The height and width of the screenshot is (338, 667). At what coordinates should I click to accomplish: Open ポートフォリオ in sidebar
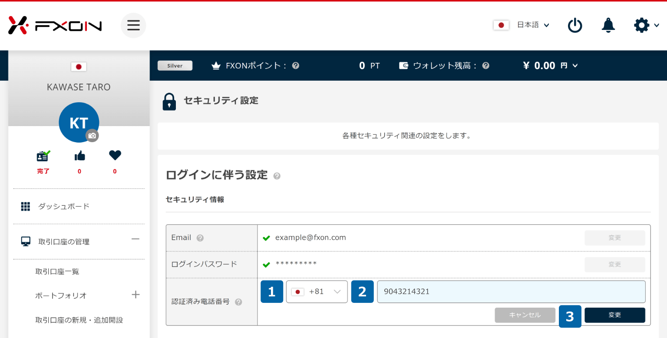61,296
